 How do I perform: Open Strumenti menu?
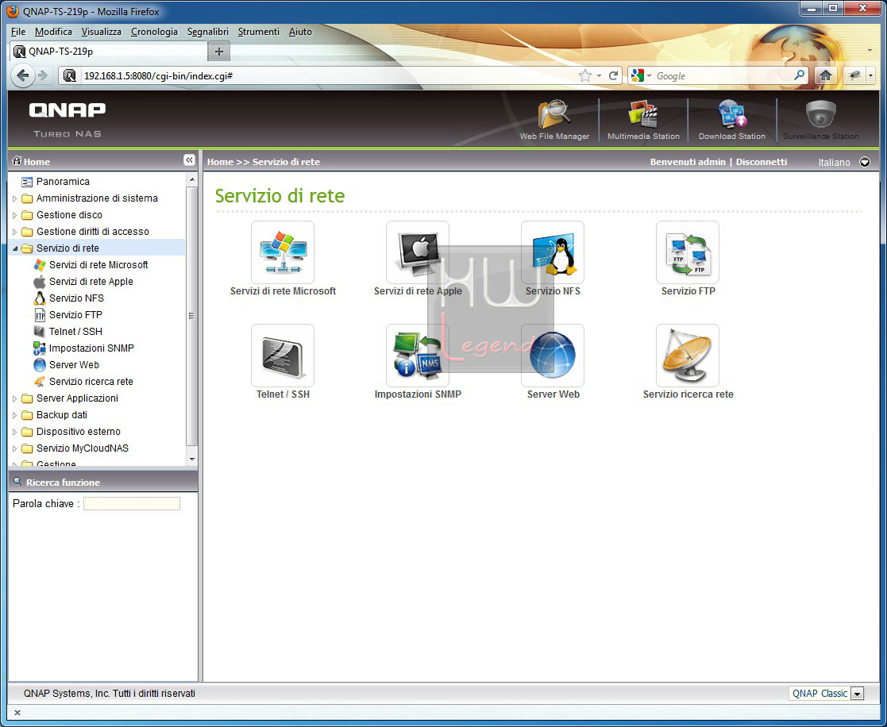pyautogui.click(x=259, y=32)
